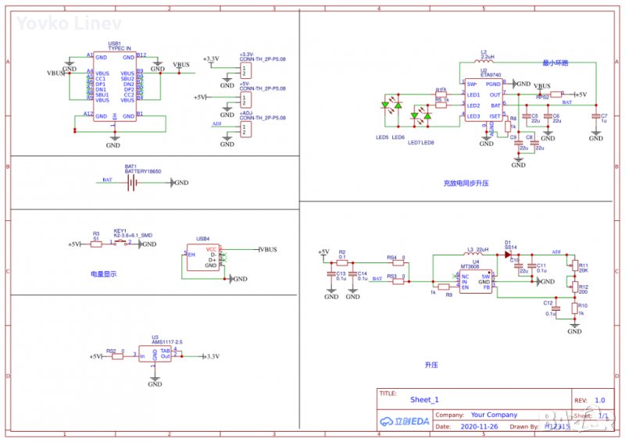Select the KEY1 push-button switch symbol
This screenshot has width=625, height=442.
click(121, 244)
